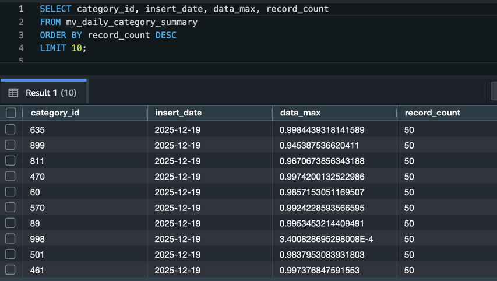Check the row checkbox for category 635
The height and width of the screenshot is (281, 497).
(10, 129)
